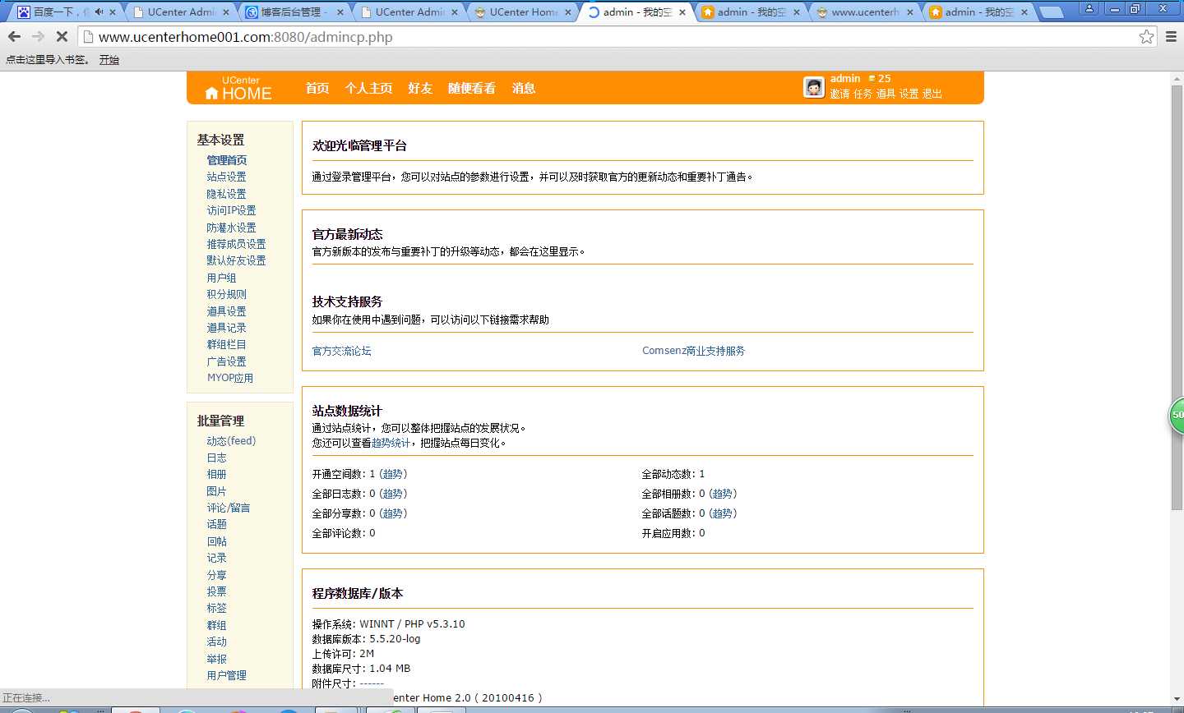Switch to the www.ucenterh tab

[863, 12]
